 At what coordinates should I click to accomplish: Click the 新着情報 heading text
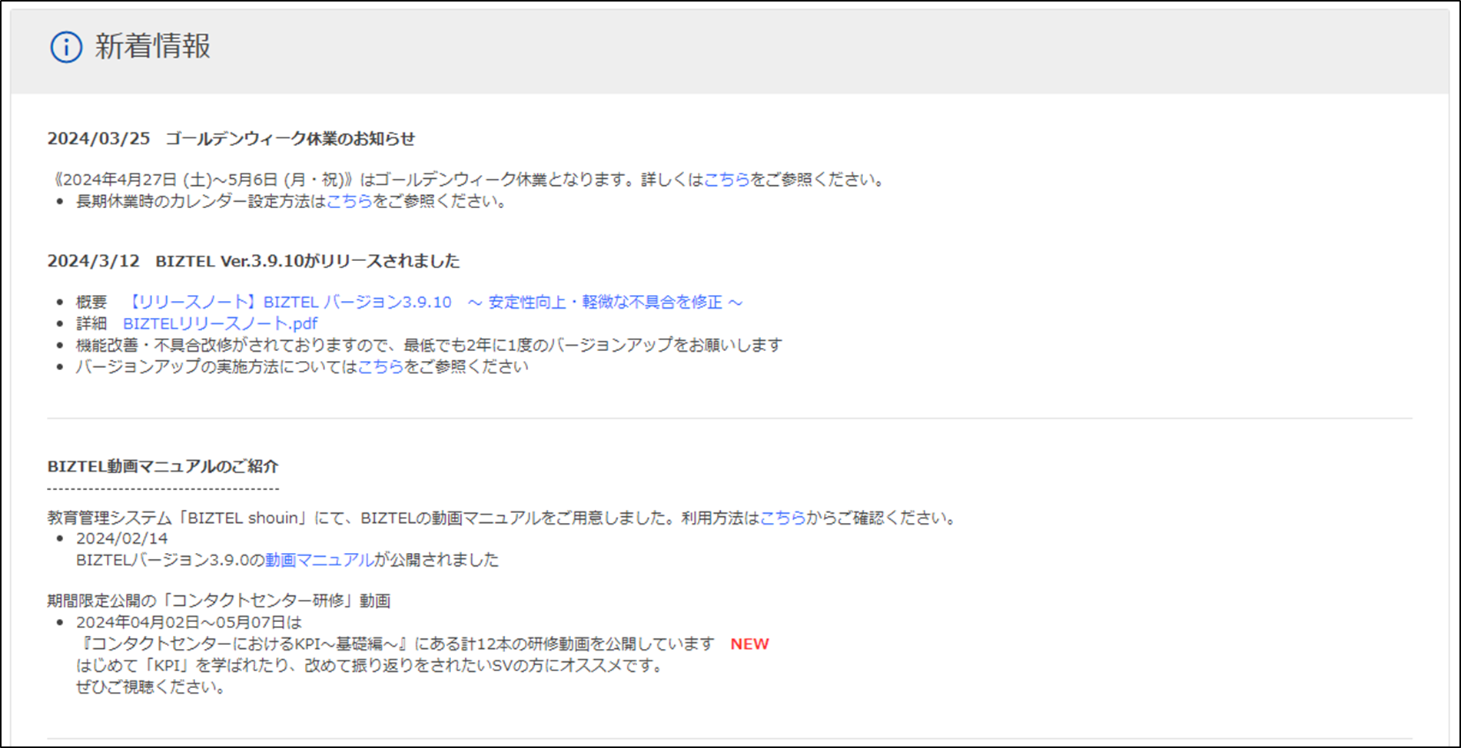tap(153, 46)
